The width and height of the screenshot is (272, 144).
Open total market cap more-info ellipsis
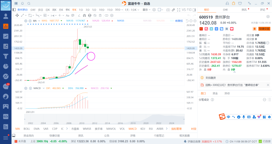(x=268, y=43)
